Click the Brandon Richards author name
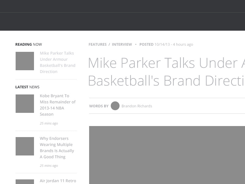Screen dimensions: 245x184 pyautogui.click(x=137, y=106)
